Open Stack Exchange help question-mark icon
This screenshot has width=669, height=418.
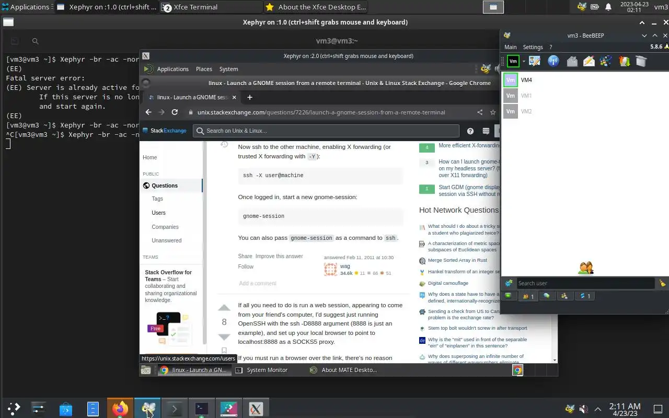click(470, 131)
